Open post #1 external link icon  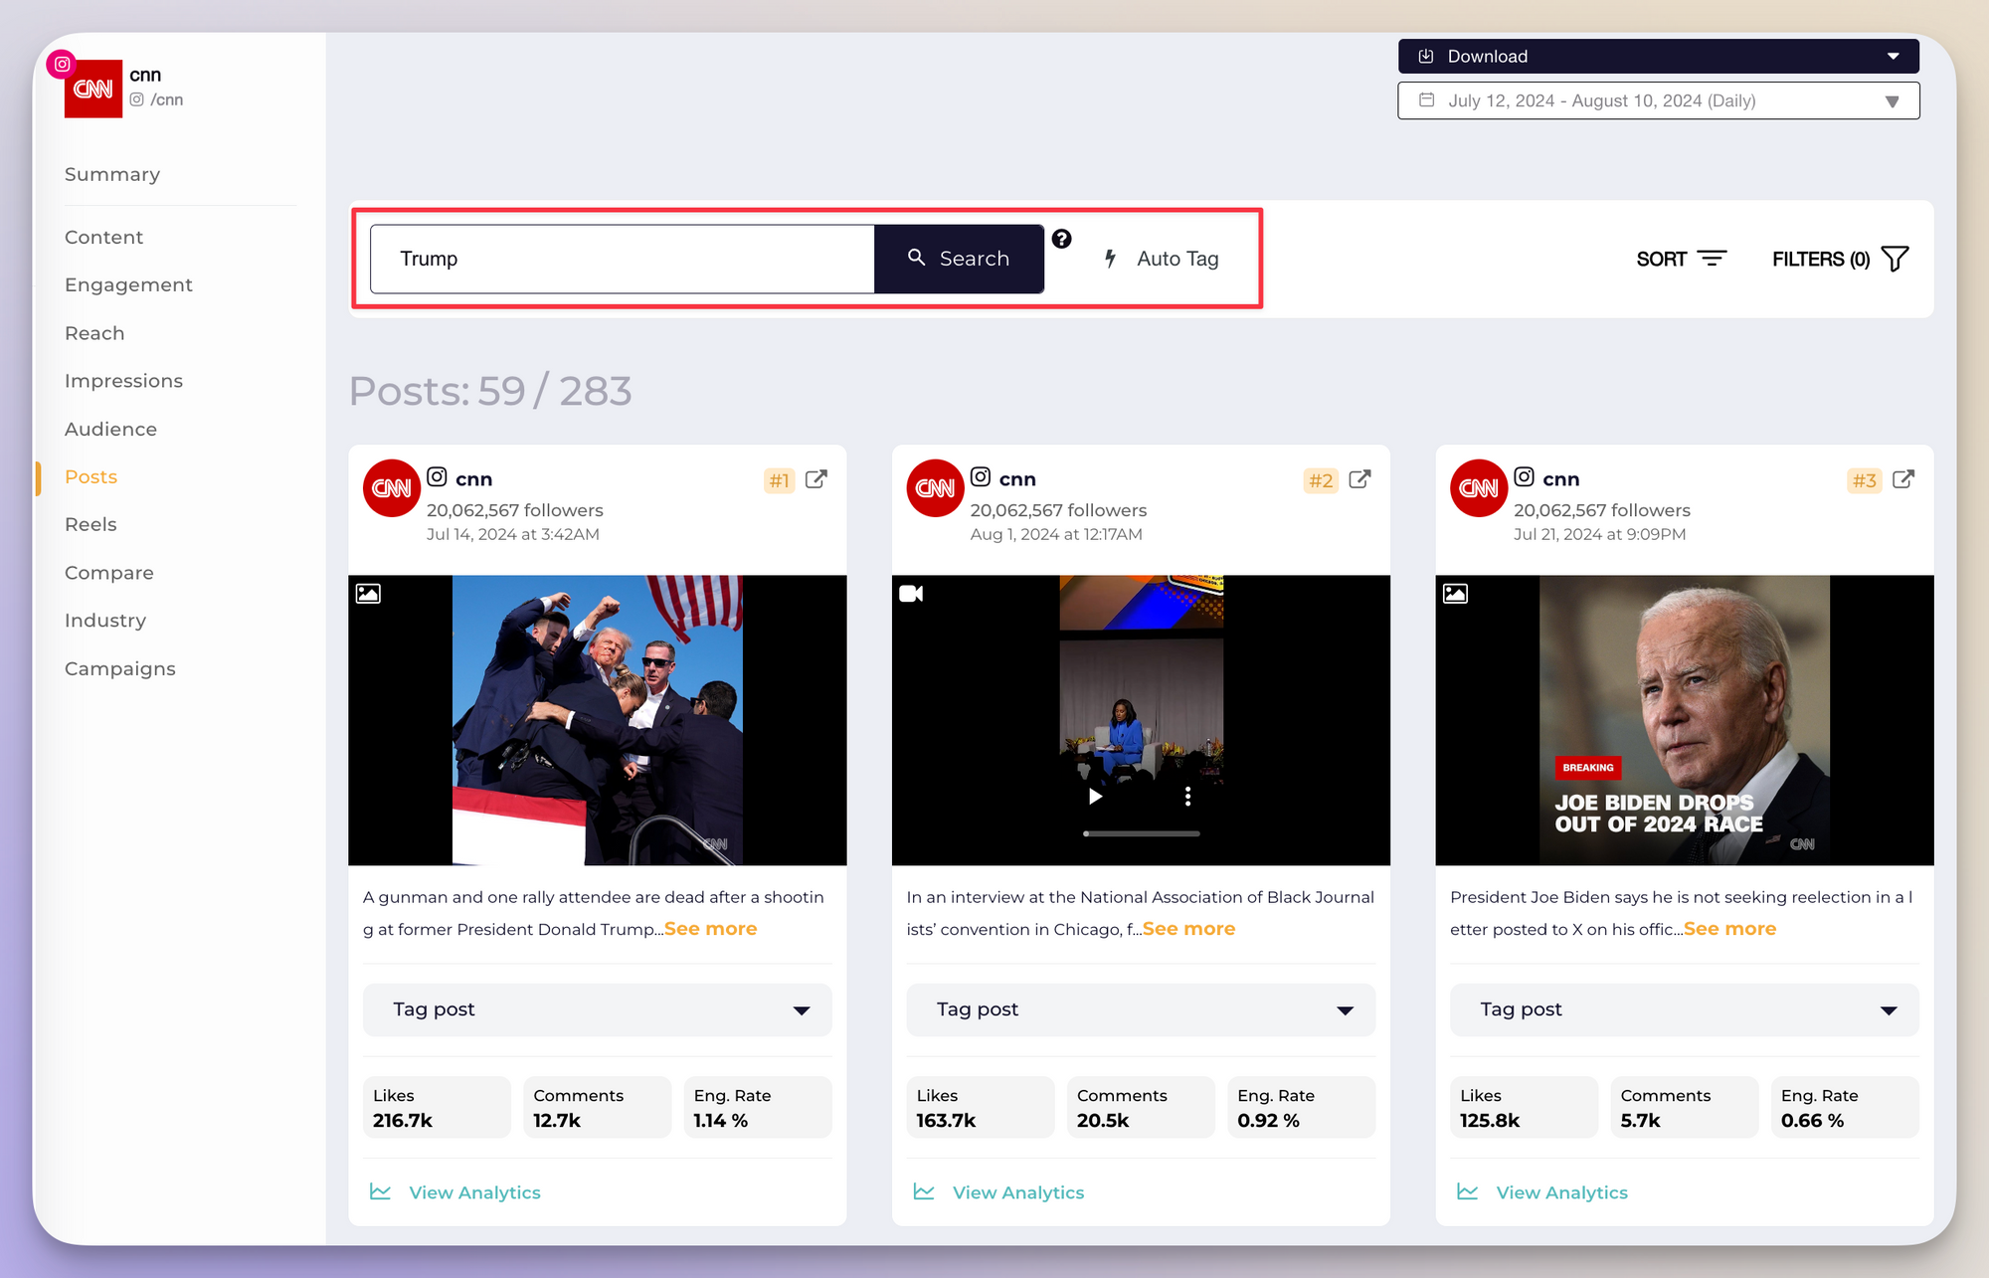pos(815,479)
